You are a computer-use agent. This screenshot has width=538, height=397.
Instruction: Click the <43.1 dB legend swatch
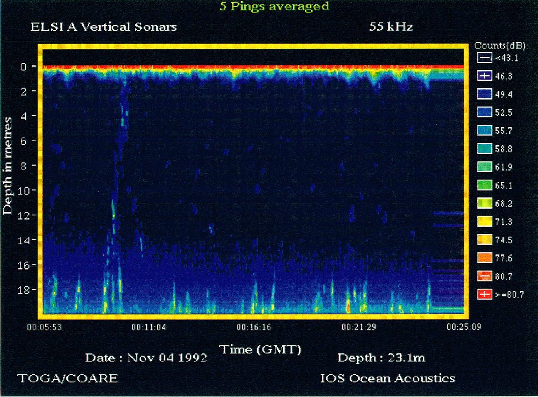485,58
